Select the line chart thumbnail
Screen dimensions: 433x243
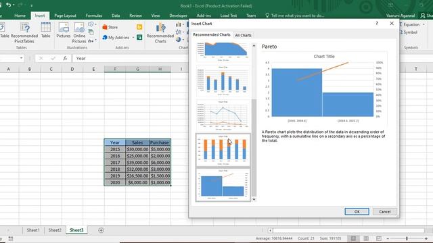(x=223, y=115)
